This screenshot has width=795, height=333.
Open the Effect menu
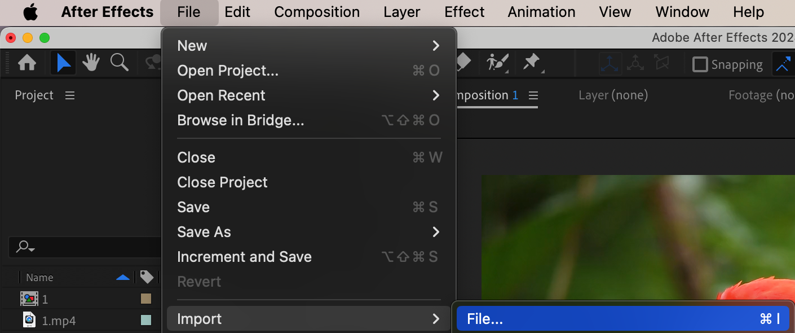click(x=465, y=12)
